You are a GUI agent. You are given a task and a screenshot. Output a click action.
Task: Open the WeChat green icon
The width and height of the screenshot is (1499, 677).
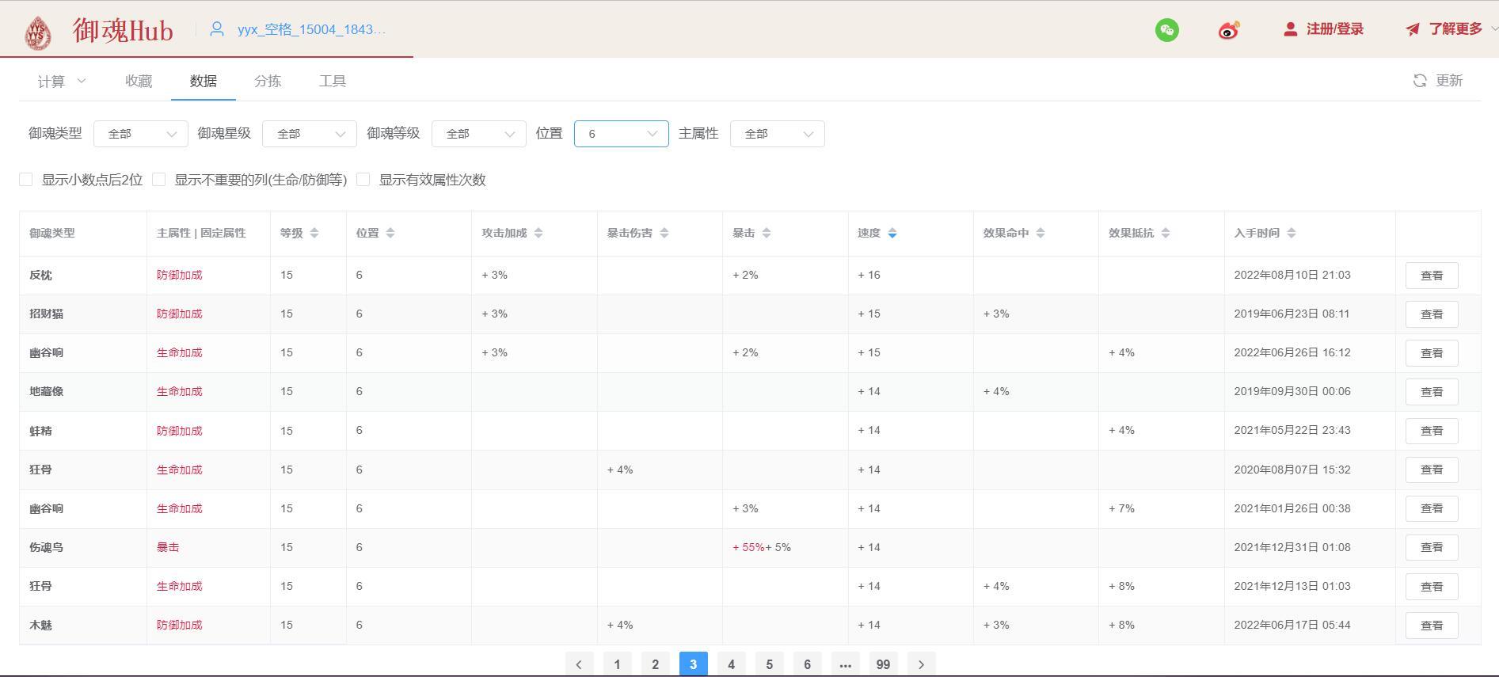1166,30
